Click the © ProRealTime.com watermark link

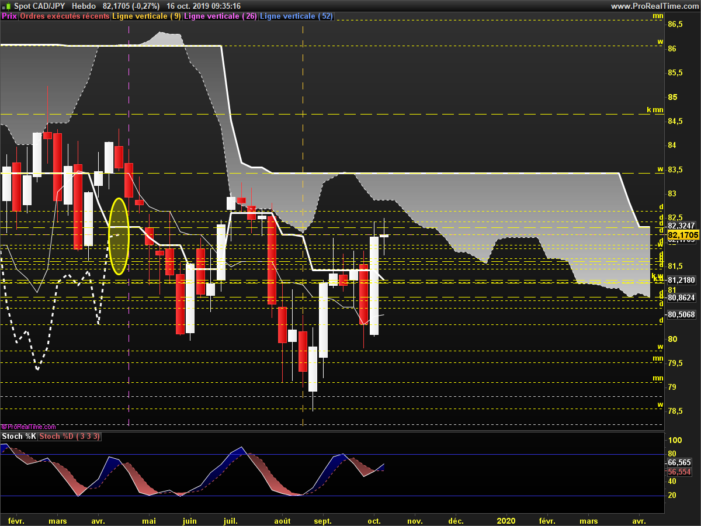coord(29,427)
